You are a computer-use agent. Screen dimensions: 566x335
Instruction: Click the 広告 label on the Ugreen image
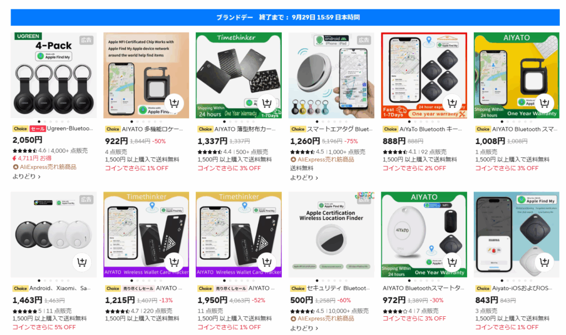point(86,40)
